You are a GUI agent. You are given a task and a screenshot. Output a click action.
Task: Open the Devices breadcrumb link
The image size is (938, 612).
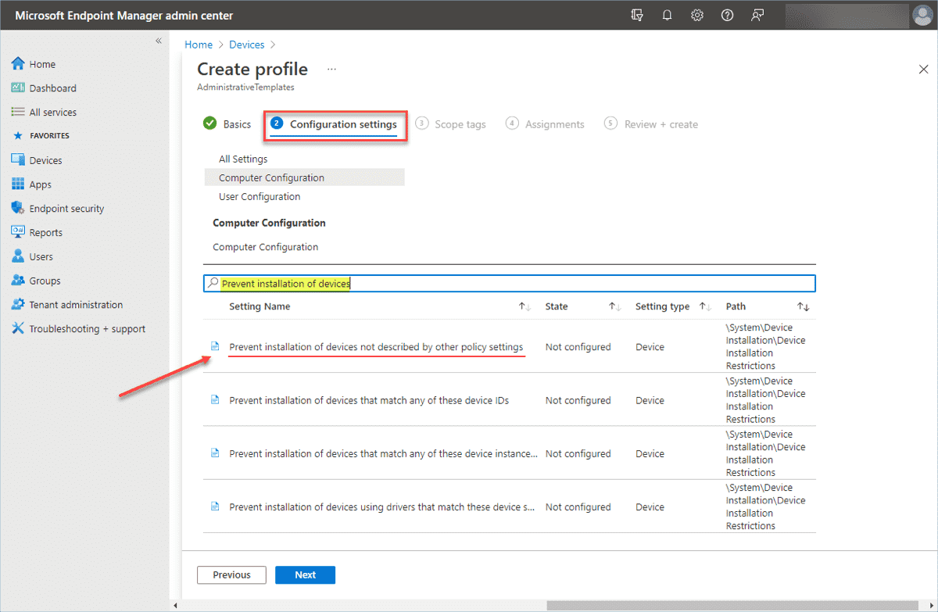pos(246,45)
